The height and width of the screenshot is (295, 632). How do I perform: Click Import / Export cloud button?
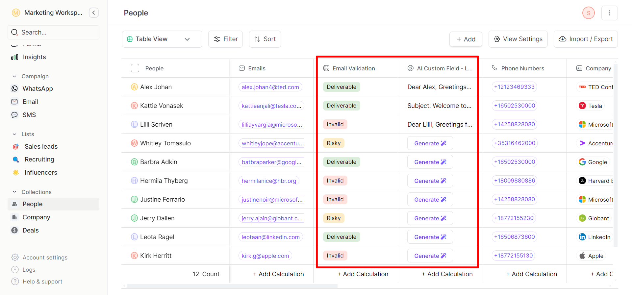(x=586, y=39)
